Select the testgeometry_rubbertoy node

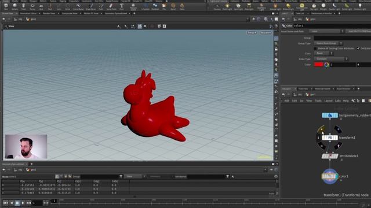(x=330, y=116)
